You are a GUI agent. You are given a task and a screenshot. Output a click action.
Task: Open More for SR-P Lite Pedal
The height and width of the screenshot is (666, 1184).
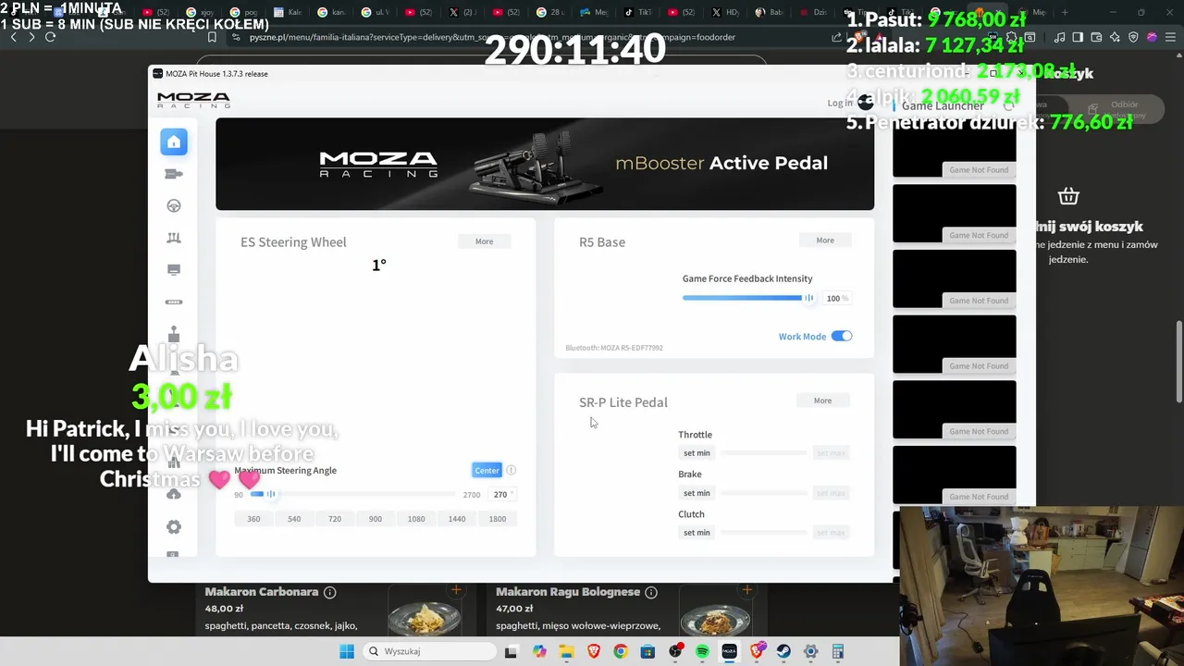822,401
